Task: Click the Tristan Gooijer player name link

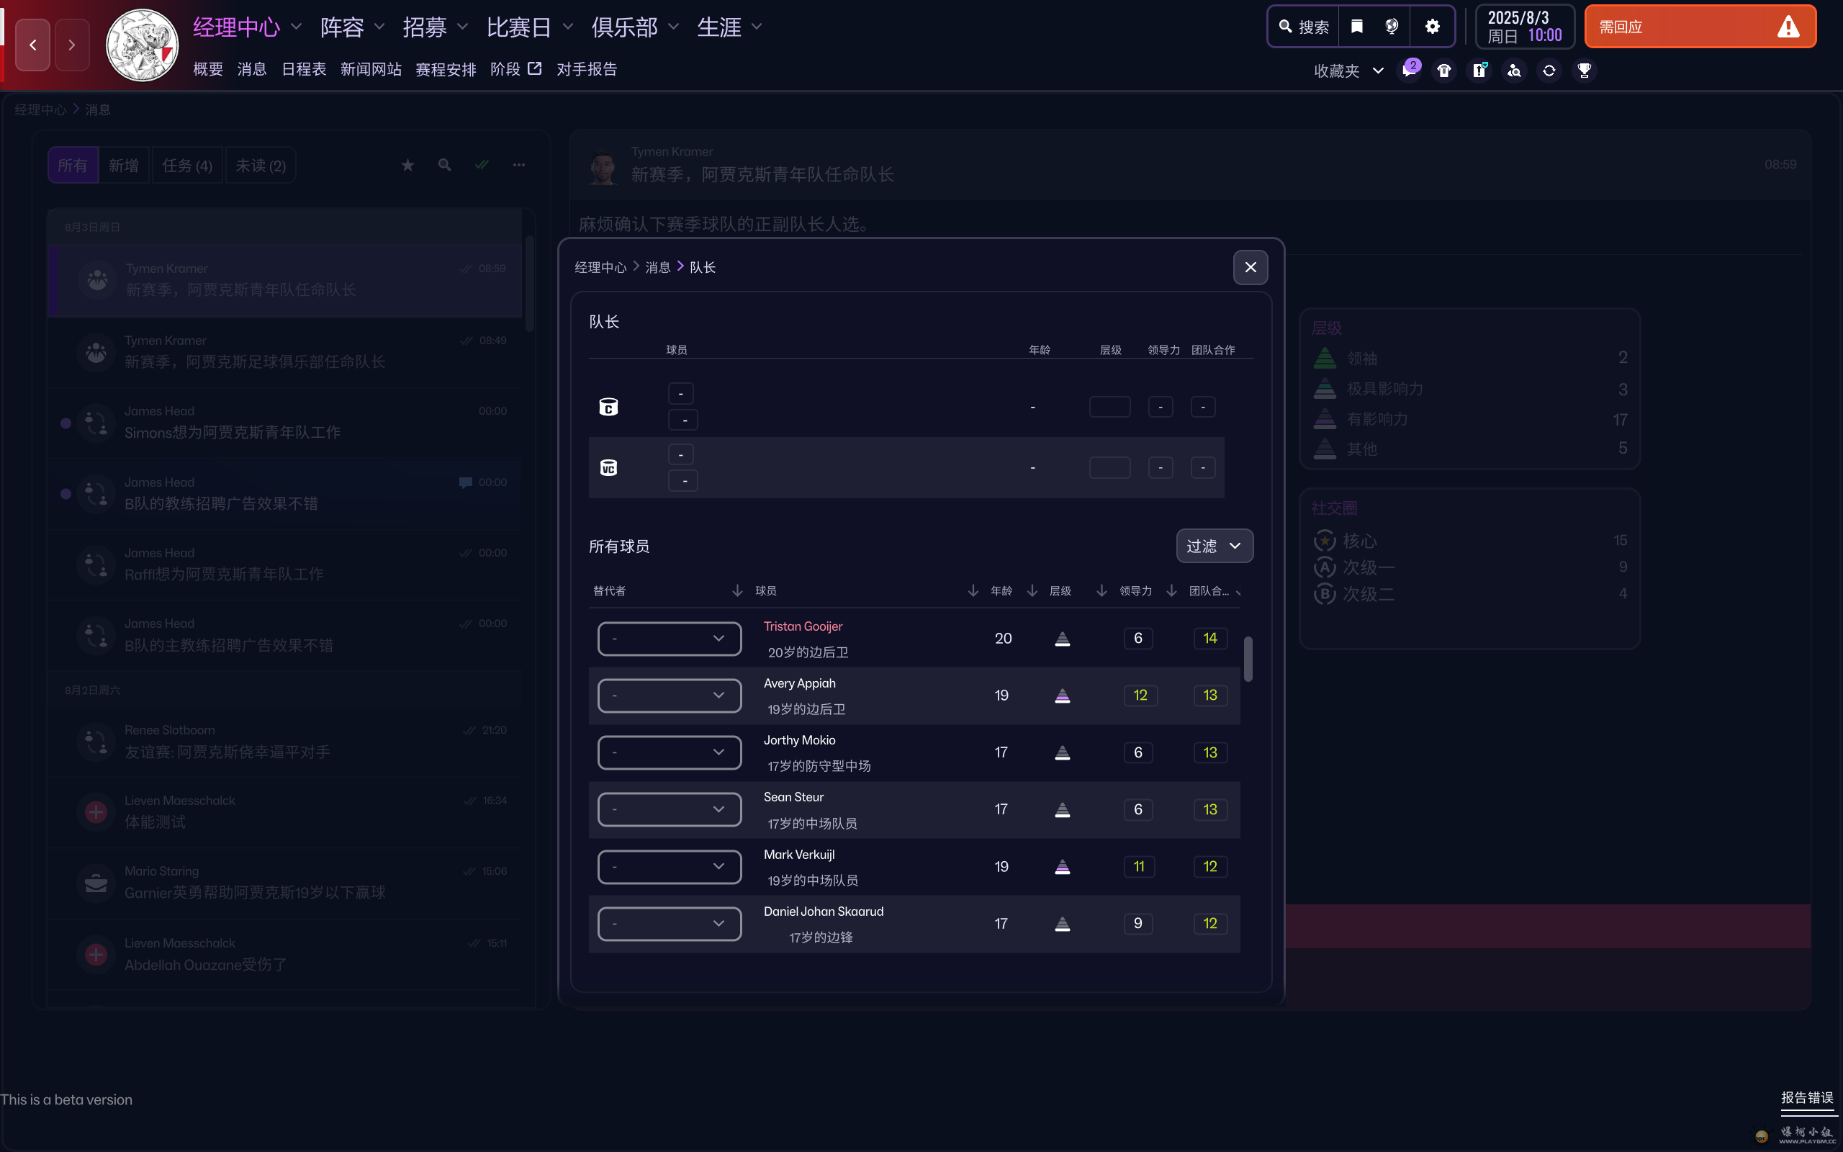Action: coord(803,626)
